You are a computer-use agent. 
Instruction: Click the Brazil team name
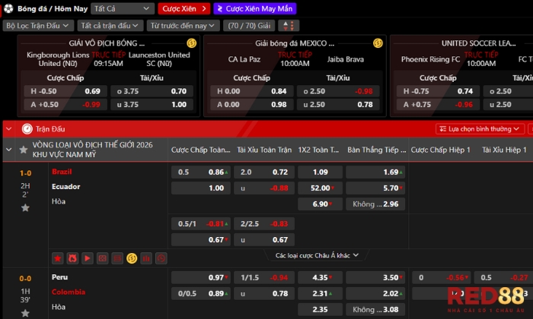click(62, 172)
